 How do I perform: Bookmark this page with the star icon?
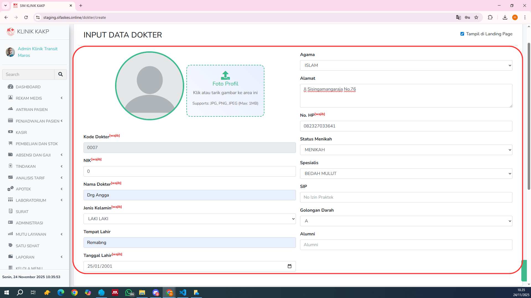pos(476,17)
